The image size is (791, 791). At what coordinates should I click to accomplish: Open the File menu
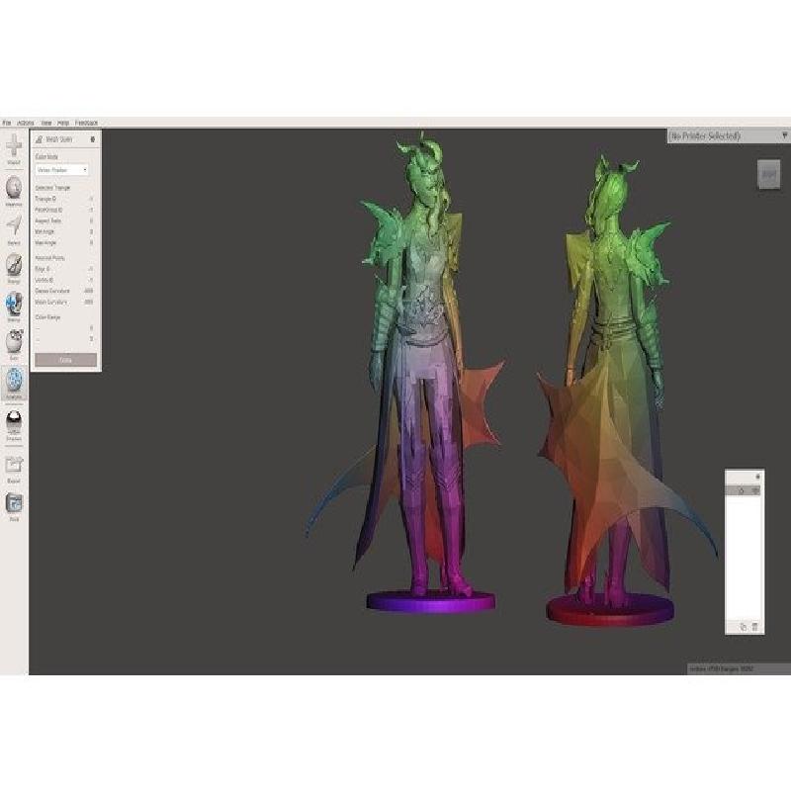coord(7,123)
